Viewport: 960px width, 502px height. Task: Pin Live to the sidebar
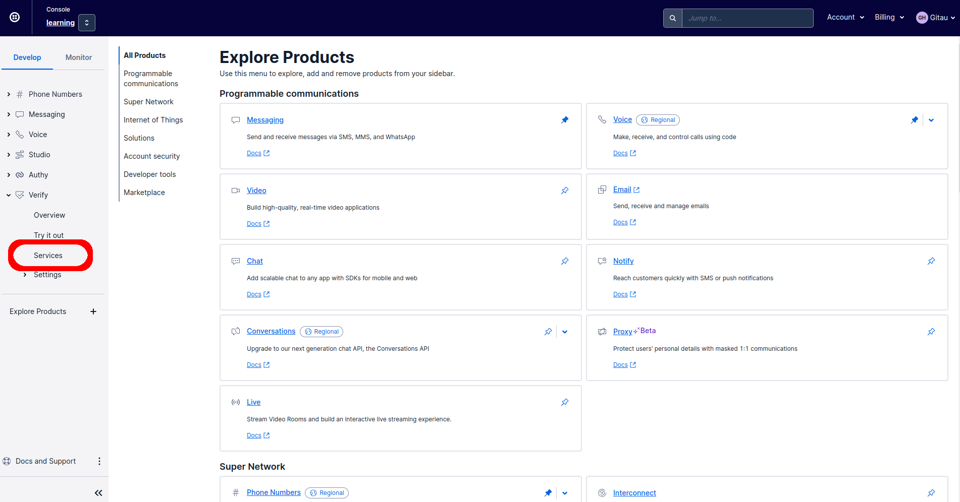point(565,402)
